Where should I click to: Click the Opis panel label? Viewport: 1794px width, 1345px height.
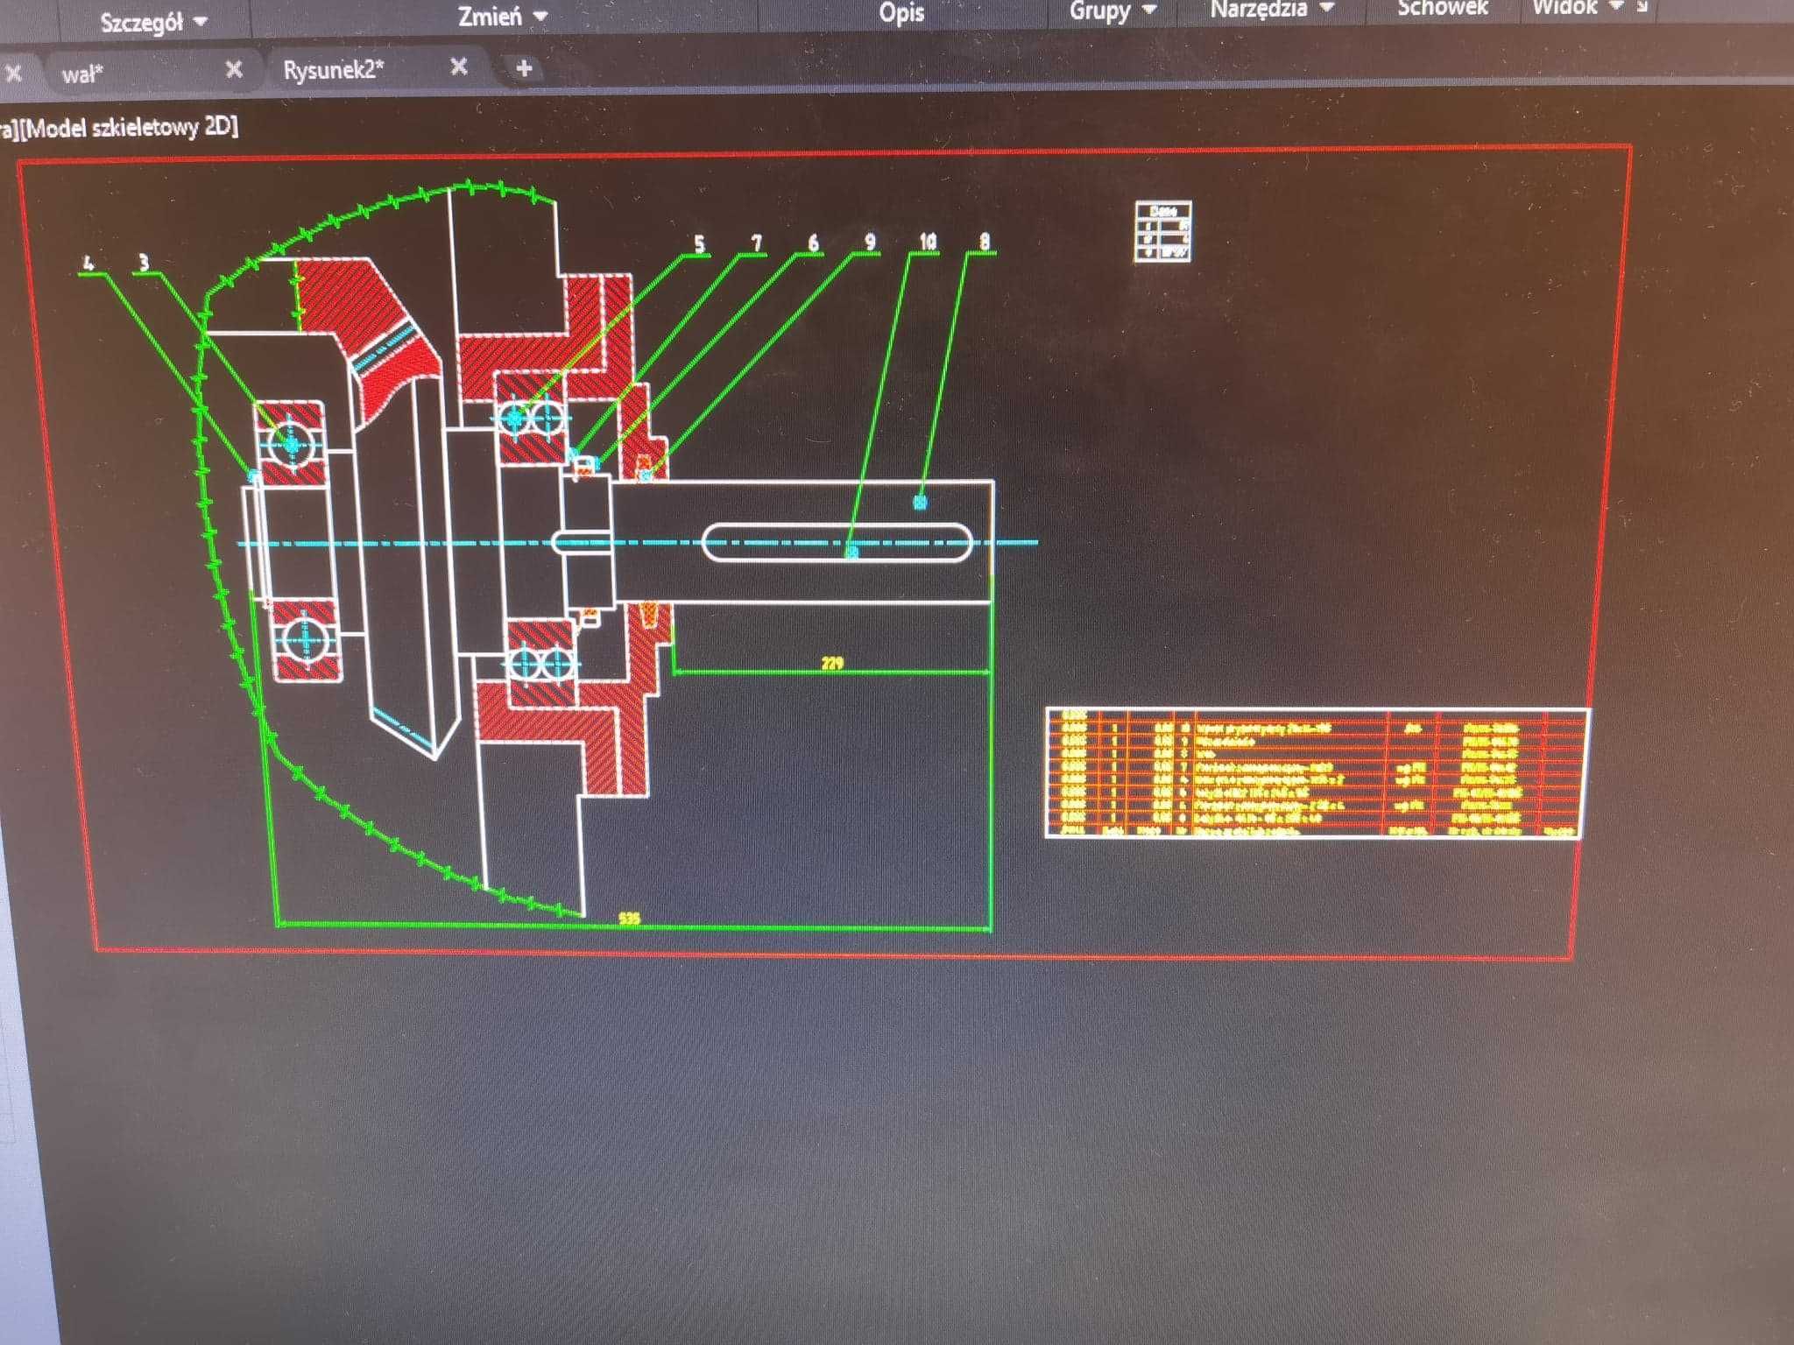(x=901, y=13)
